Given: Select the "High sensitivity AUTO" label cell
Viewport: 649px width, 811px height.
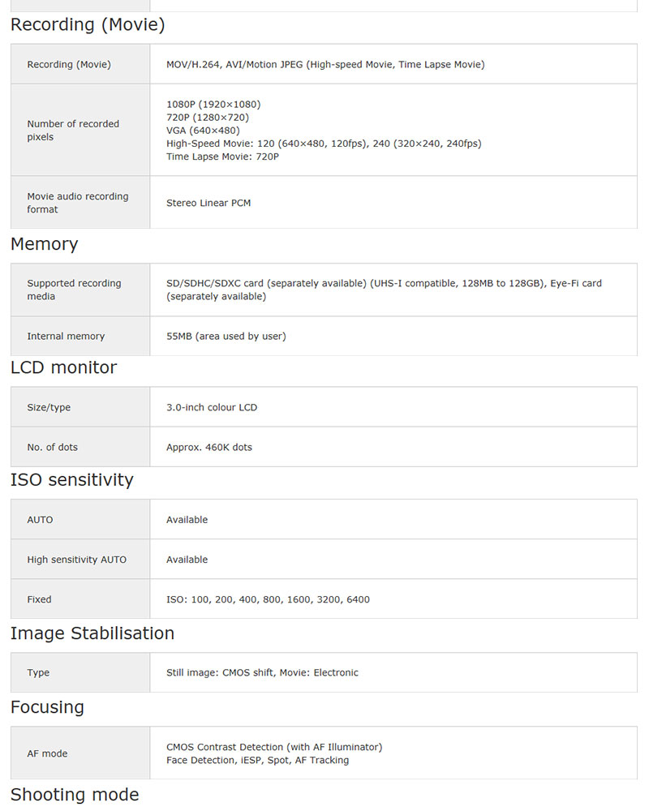Looking at the screenshot, I should pos(77,560).
